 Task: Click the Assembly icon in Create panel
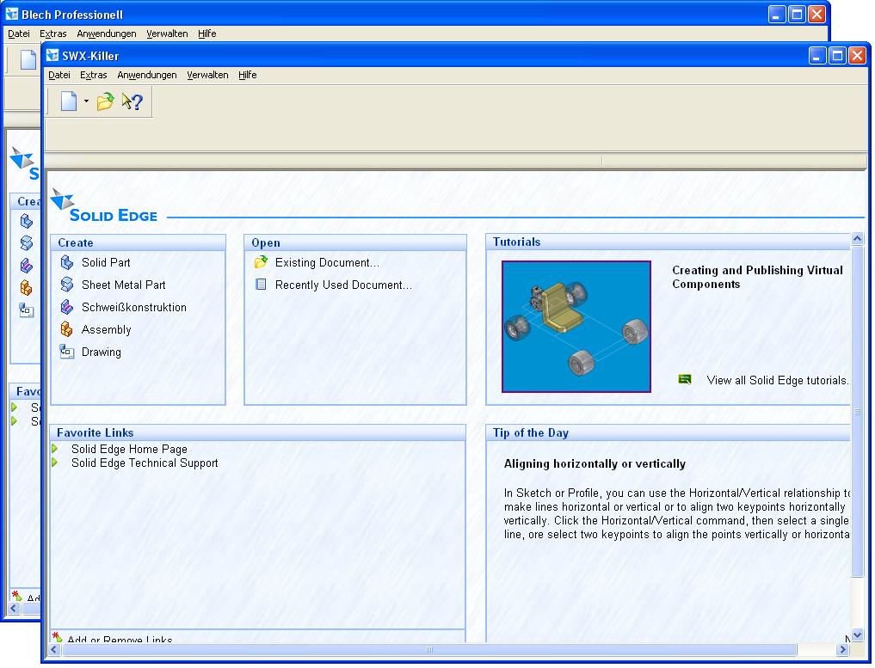67,329
